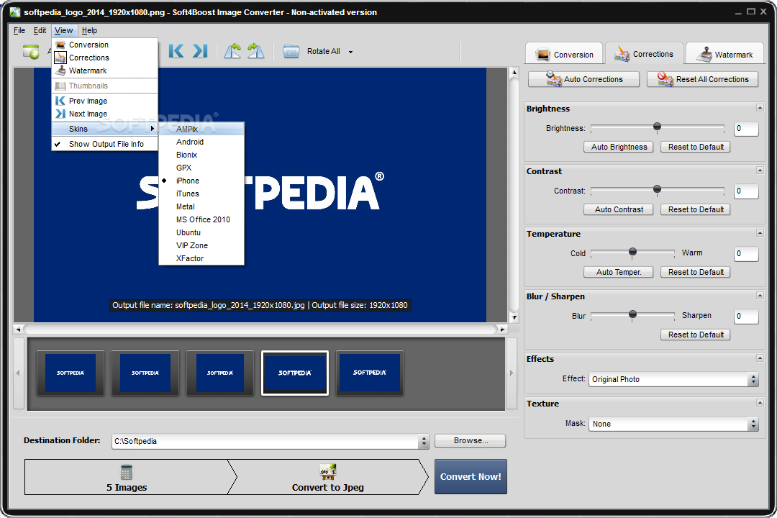Select the Android skin

coord(201,142)
